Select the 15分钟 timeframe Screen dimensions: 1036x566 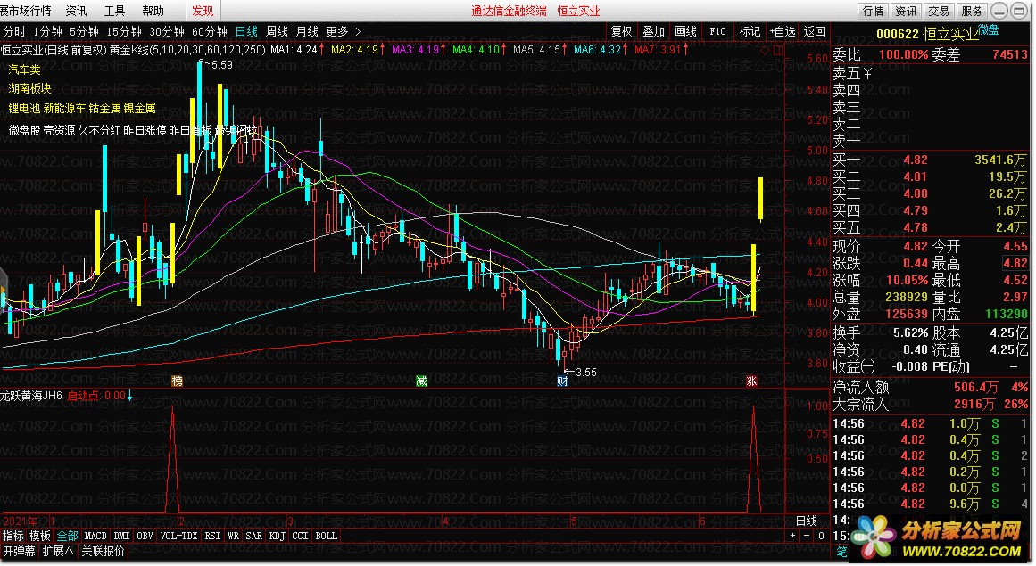(x=124, y=31)
